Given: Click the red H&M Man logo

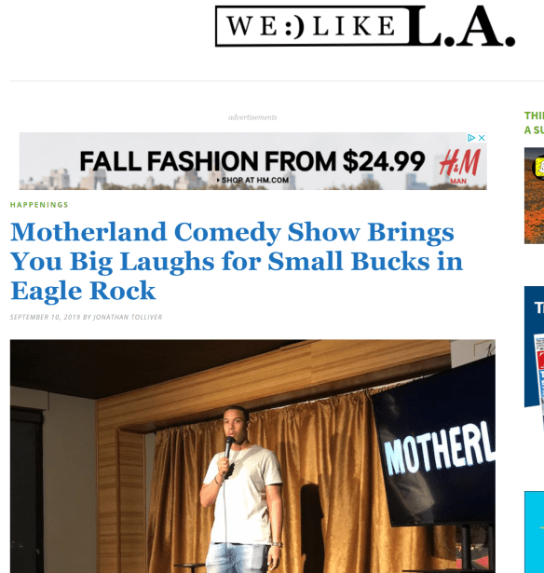Looking at the screenshot, I should point(459,167).
